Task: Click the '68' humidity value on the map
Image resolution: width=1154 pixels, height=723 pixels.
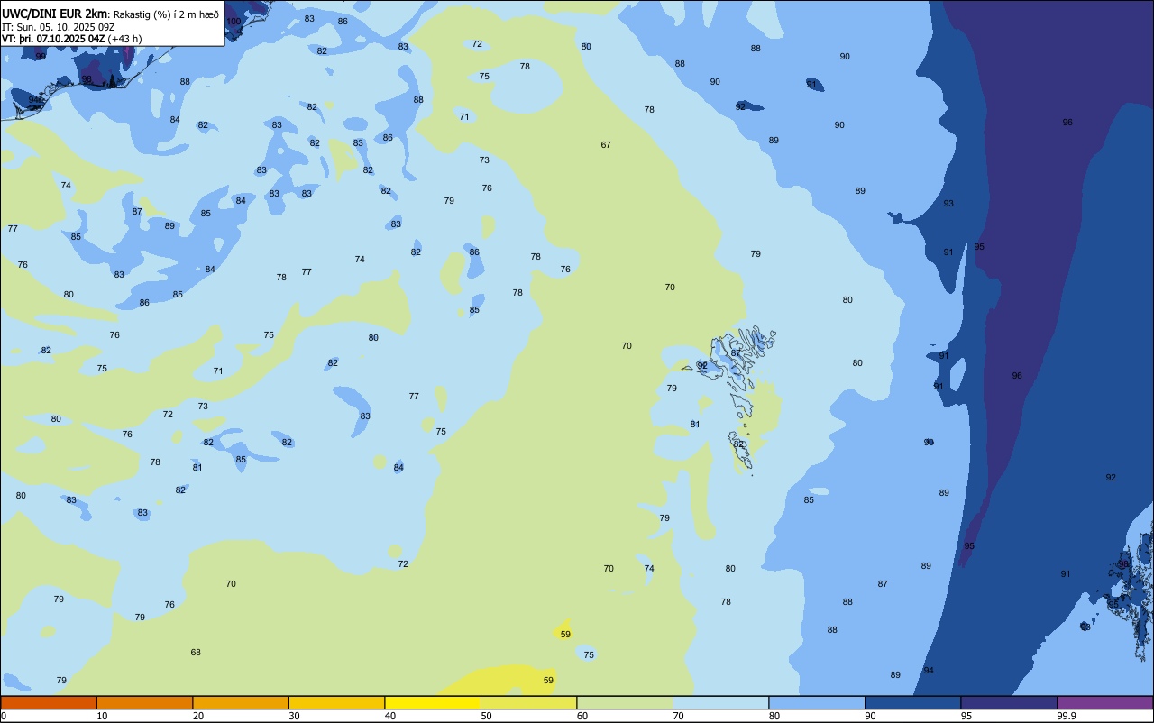Action: pyautogui.click(x=196, y=653)
